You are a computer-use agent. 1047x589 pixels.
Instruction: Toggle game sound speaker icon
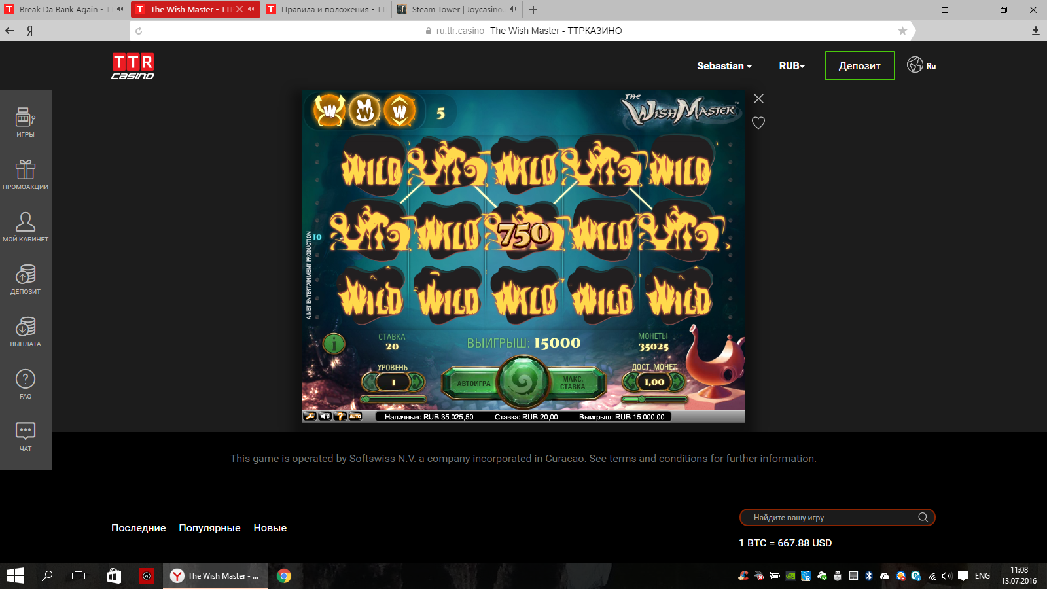pos(325,416)
